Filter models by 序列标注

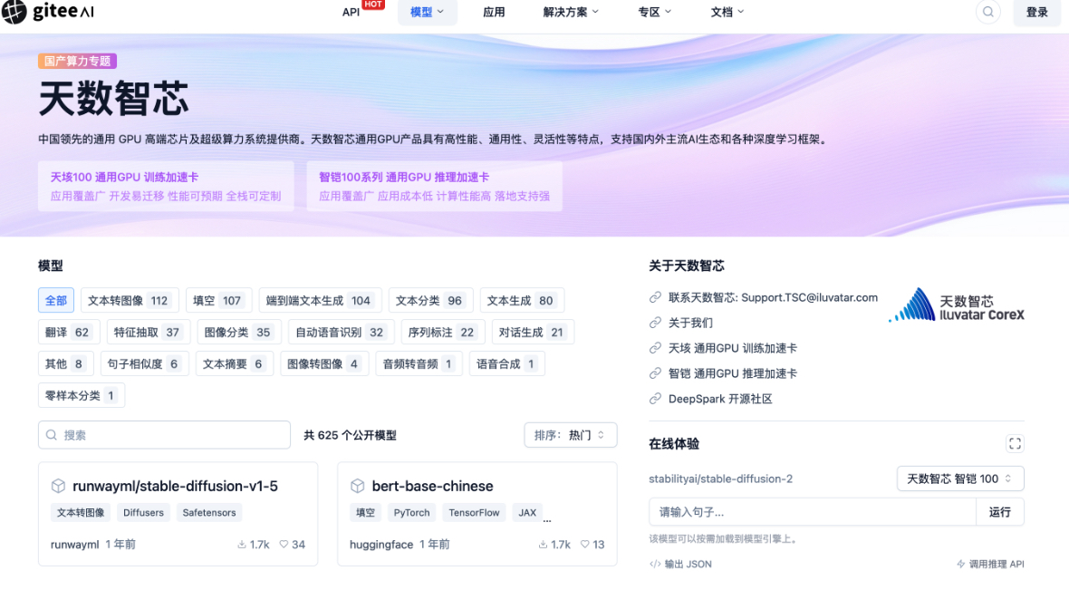click(x=442, y=333)
